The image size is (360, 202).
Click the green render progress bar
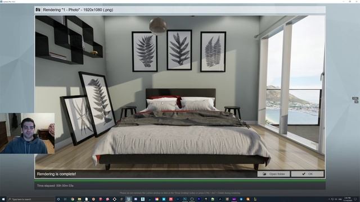coord(180,181)
